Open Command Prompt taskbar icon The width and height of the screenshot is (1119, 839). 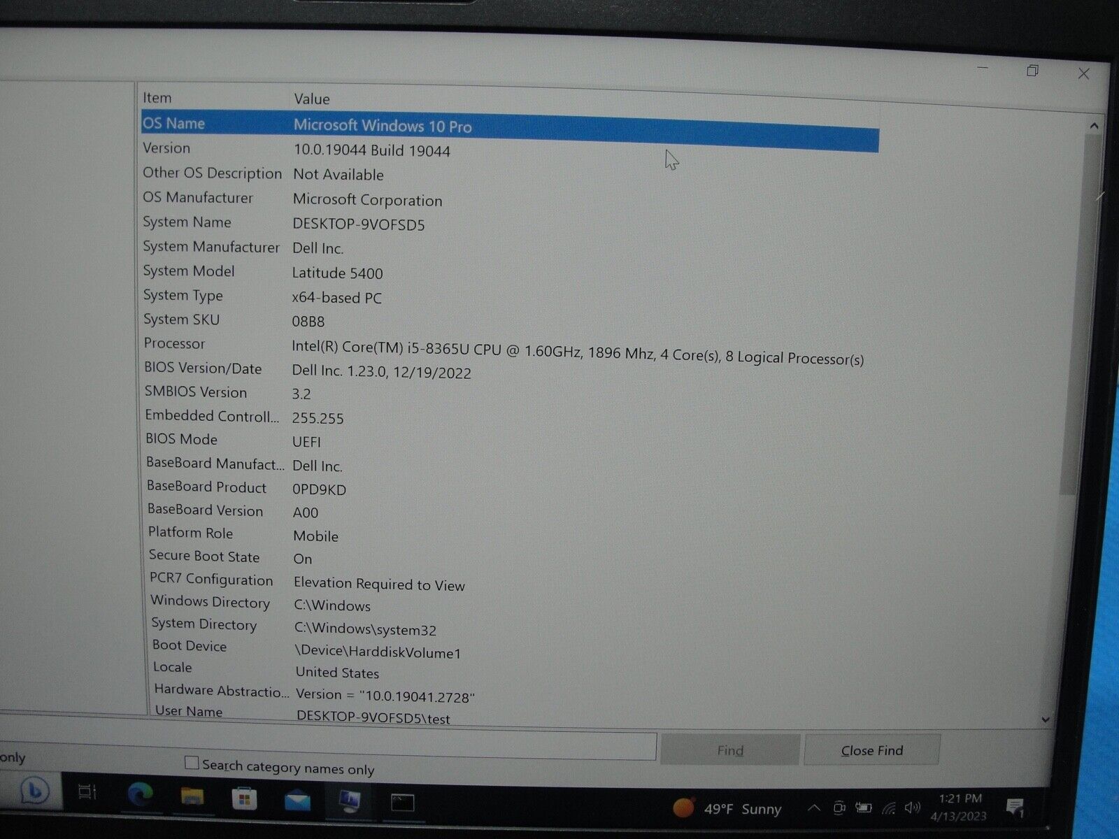[x=402, y=802]
